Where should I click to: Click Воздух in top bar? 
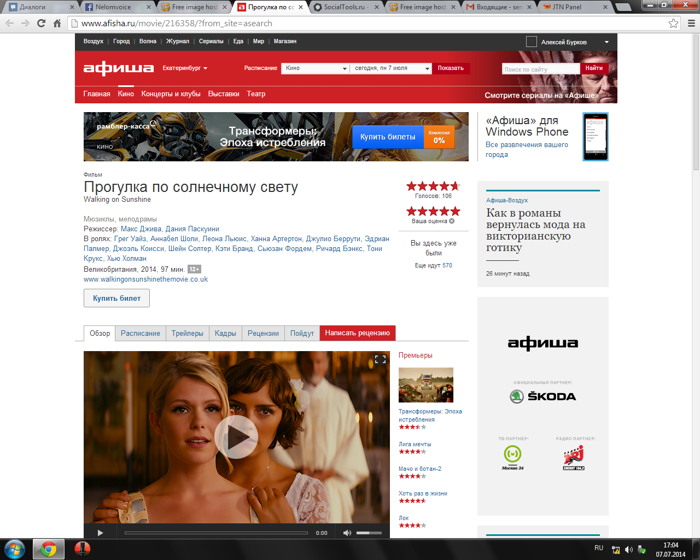pyautogui.click(x=94, y=42)
